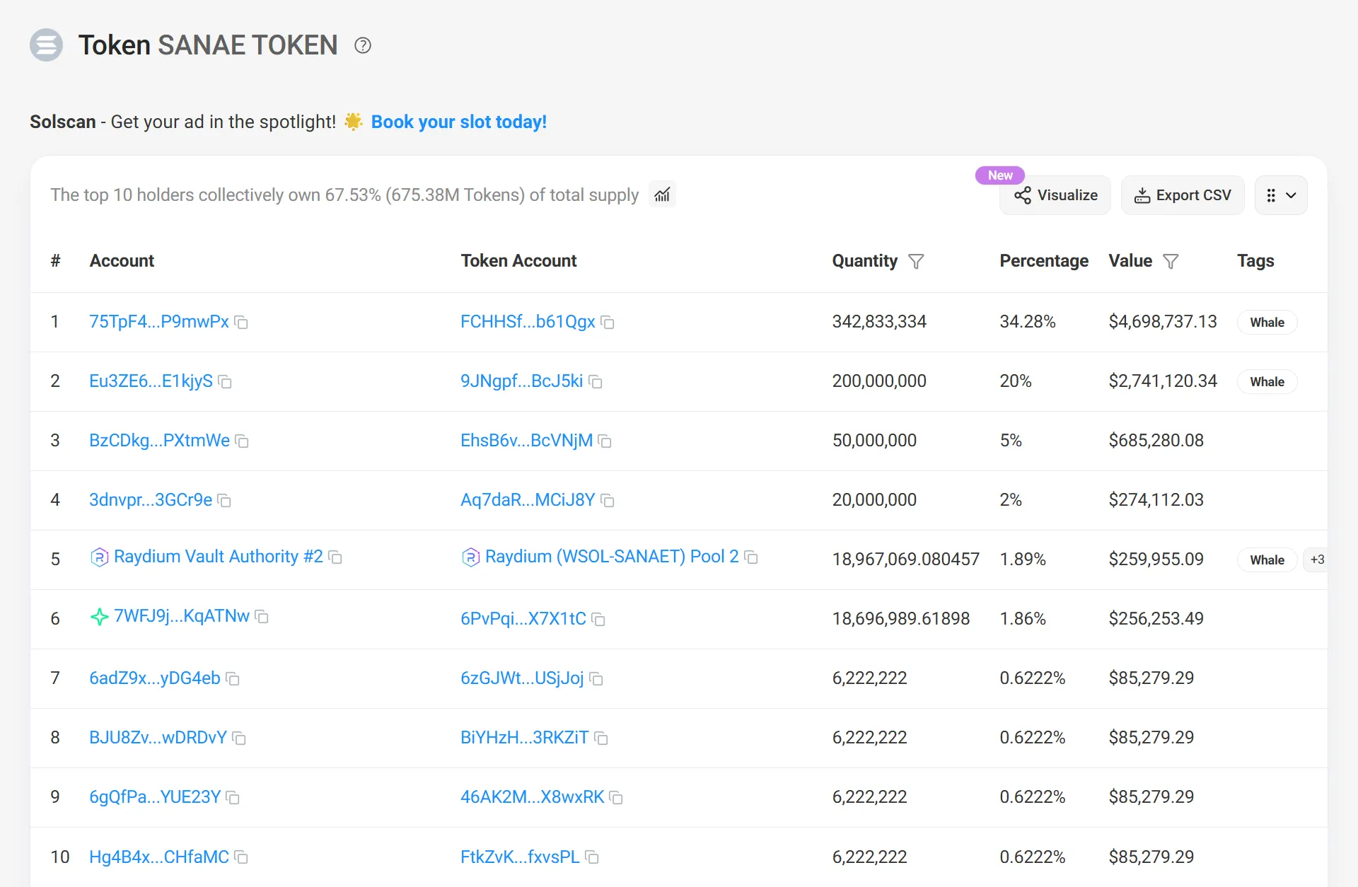Click Whale tag on first holder row
Screen dimensions: 1358x887
click(x=1267, y=323)
